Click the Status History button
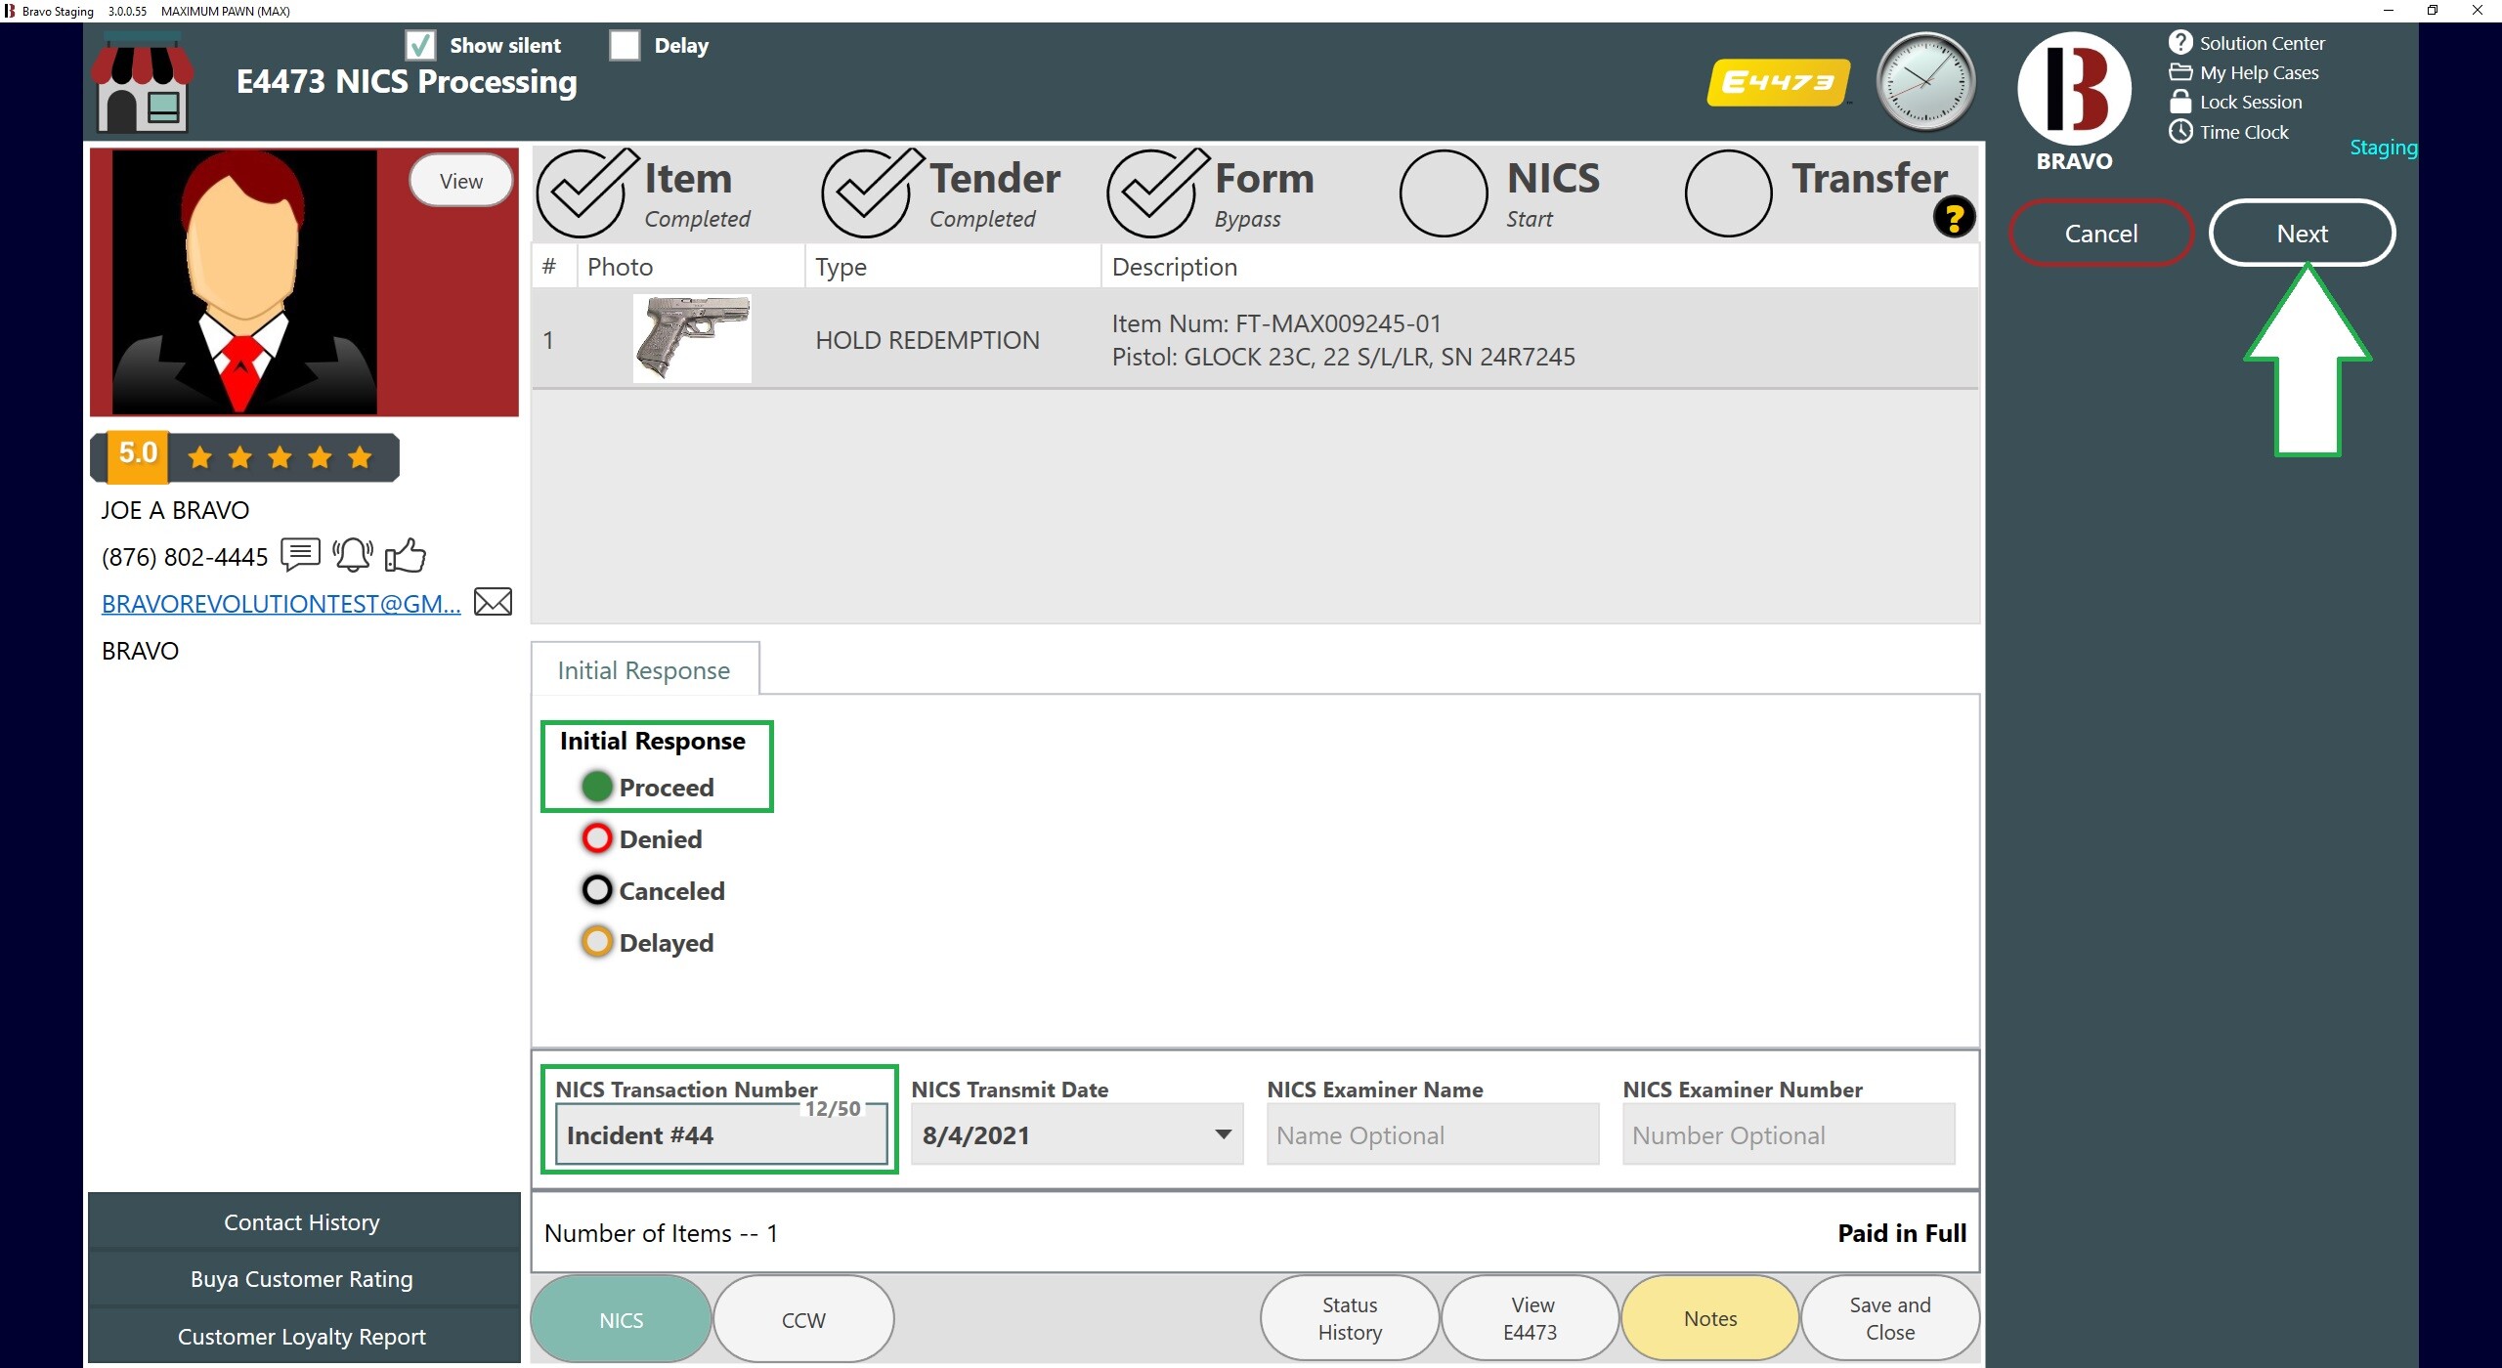 pyautogui.click(x=1350, y=1318)
